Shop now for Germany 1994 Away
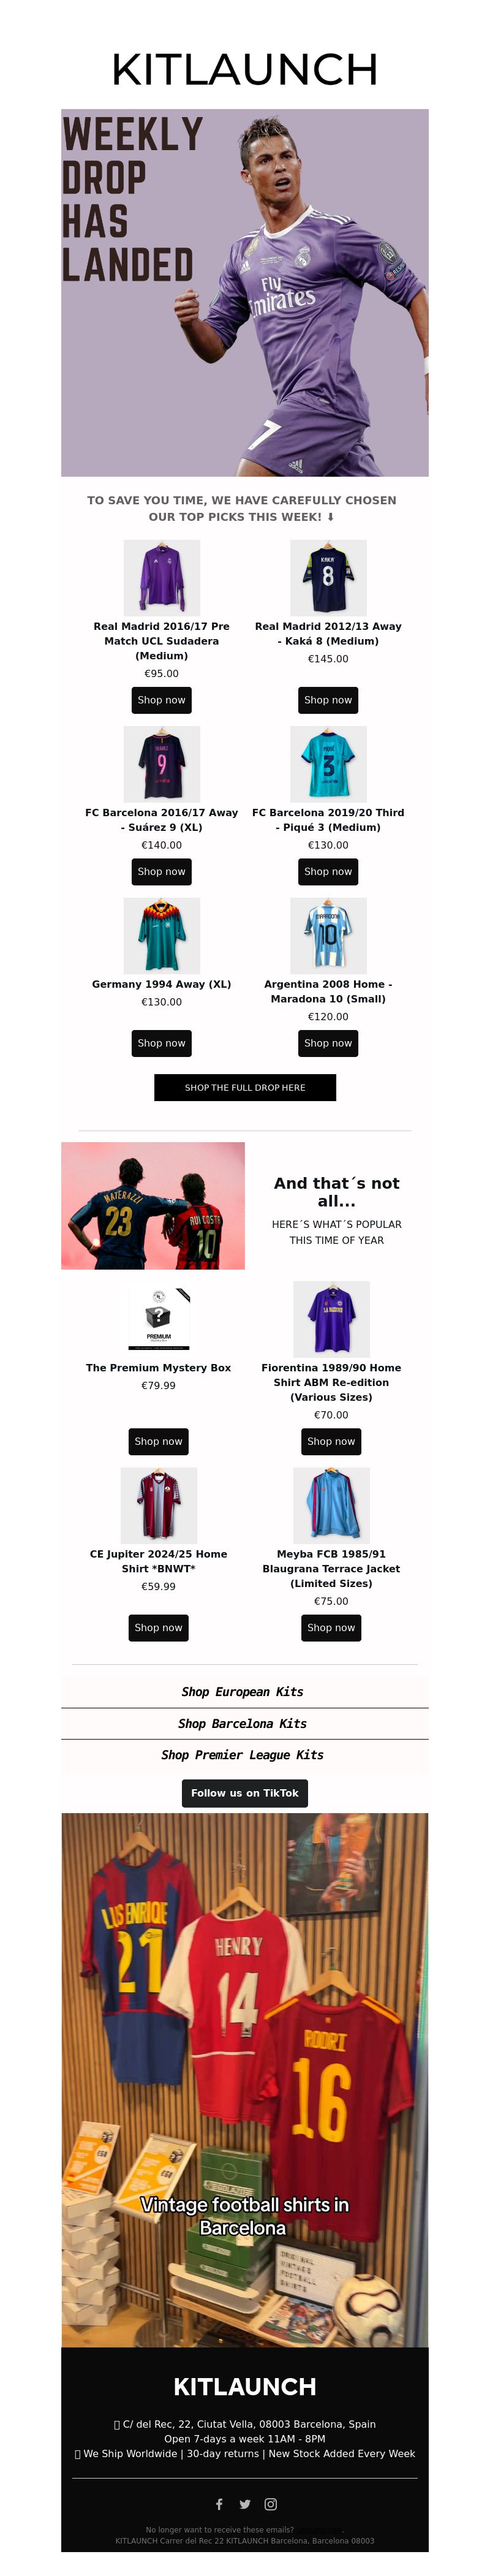Image resolution: width=490 pixels, height=2576 pixels. [x=162, y=1043]
